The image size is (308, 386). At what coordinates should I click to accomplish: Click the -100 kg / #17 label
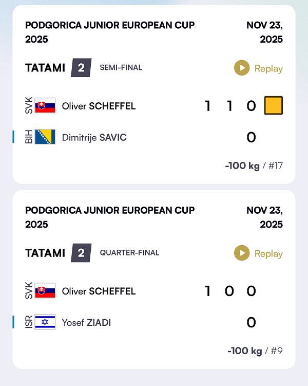[254, 166]
